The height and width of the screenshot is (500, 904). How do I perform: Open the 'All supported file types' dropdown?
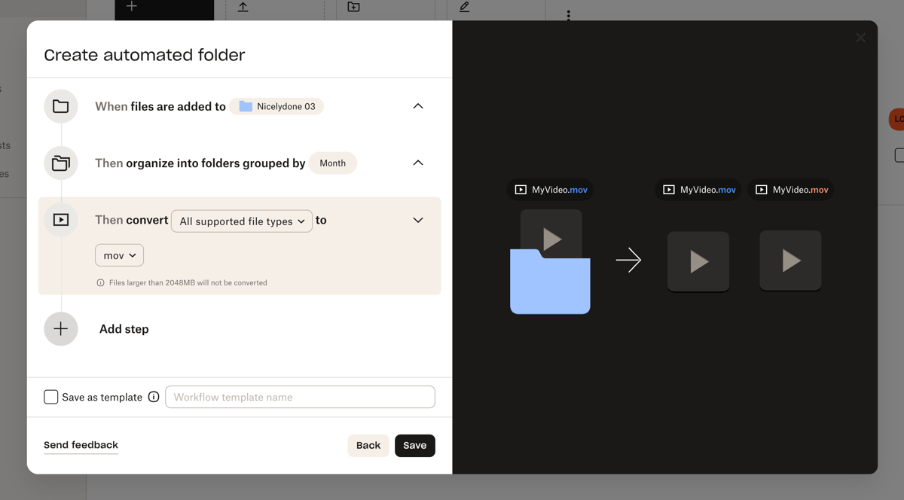pos(241,221)
